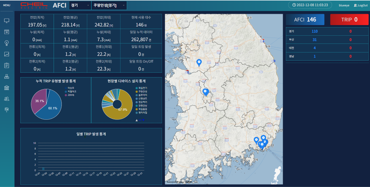Open the users group icon in sidebar
Viewport: 370px width, 187px height.
point(7,99)
